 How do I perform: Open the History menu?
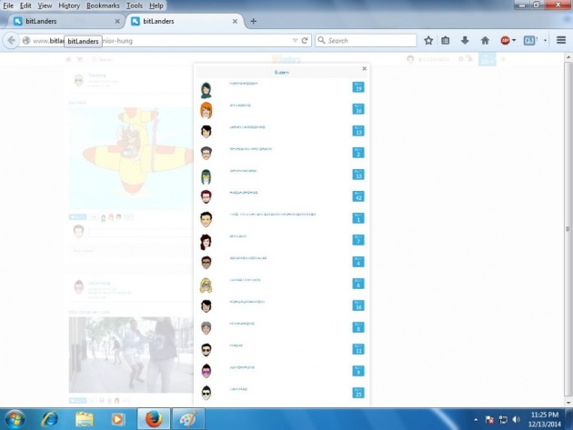click(69, 5)
